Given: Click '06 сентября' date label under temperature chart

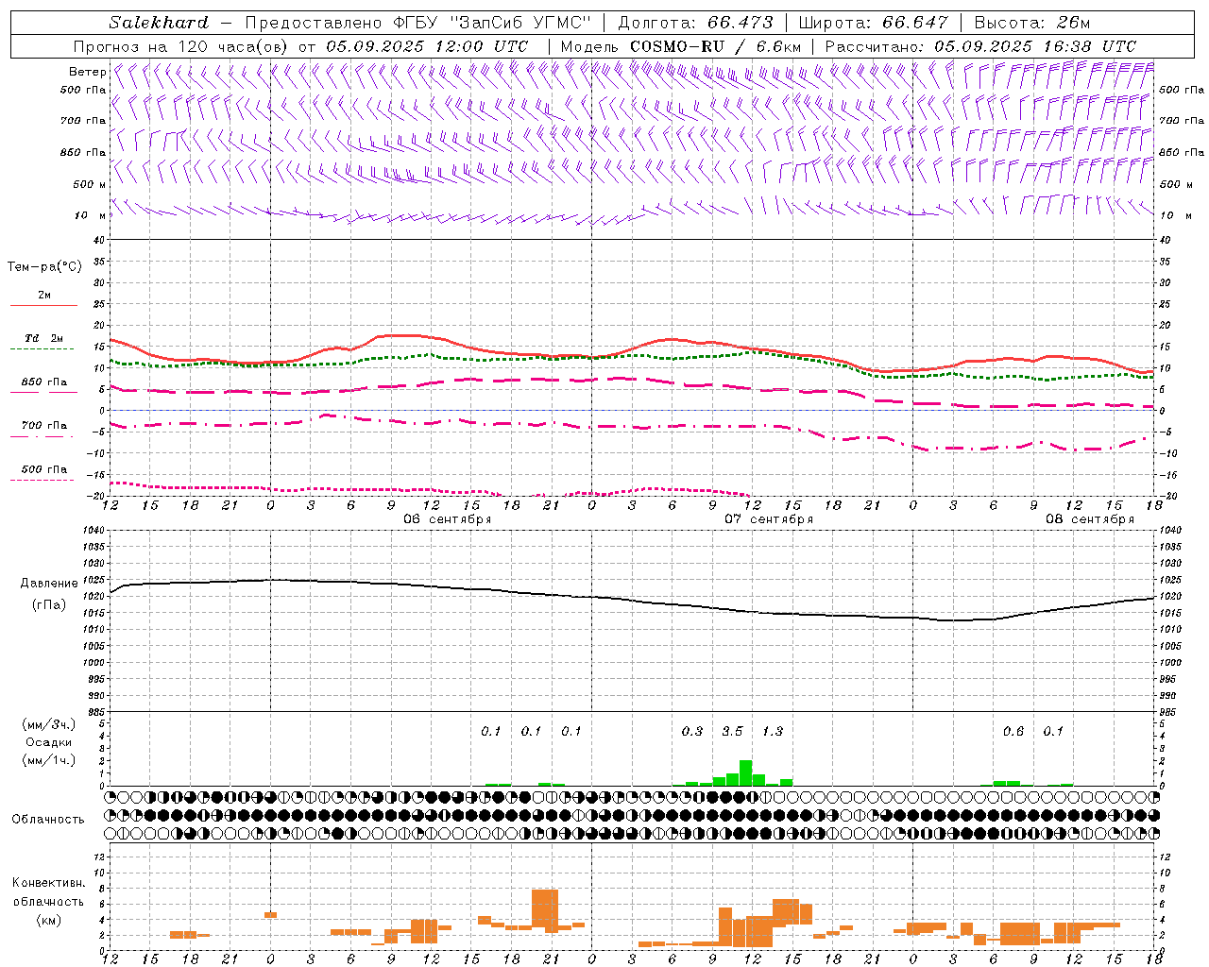Looking at the screenshot, I should [448, 519].
